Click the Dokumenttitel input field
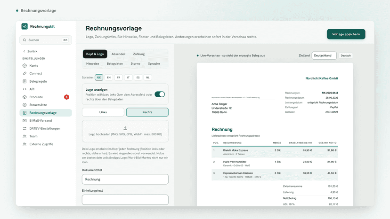This screenshot has height=219, width=390. (125, 179)
